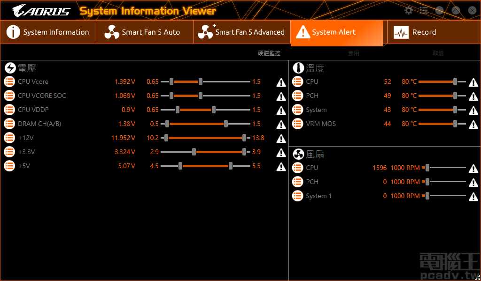Click the CPU temperature threshold slider handle
Viewport: 481px width, 281px height.
455,81
